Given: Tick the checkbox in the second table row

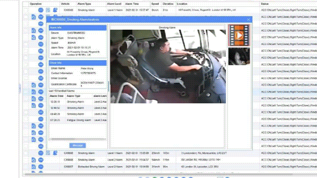Looking at the screenshot, I should 26,17.
